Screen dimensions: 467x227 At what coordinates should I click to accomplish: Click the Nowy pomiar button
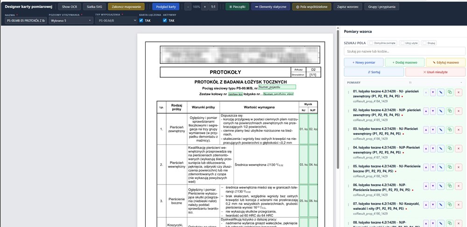pyautogui.click(x=363, y=62)
